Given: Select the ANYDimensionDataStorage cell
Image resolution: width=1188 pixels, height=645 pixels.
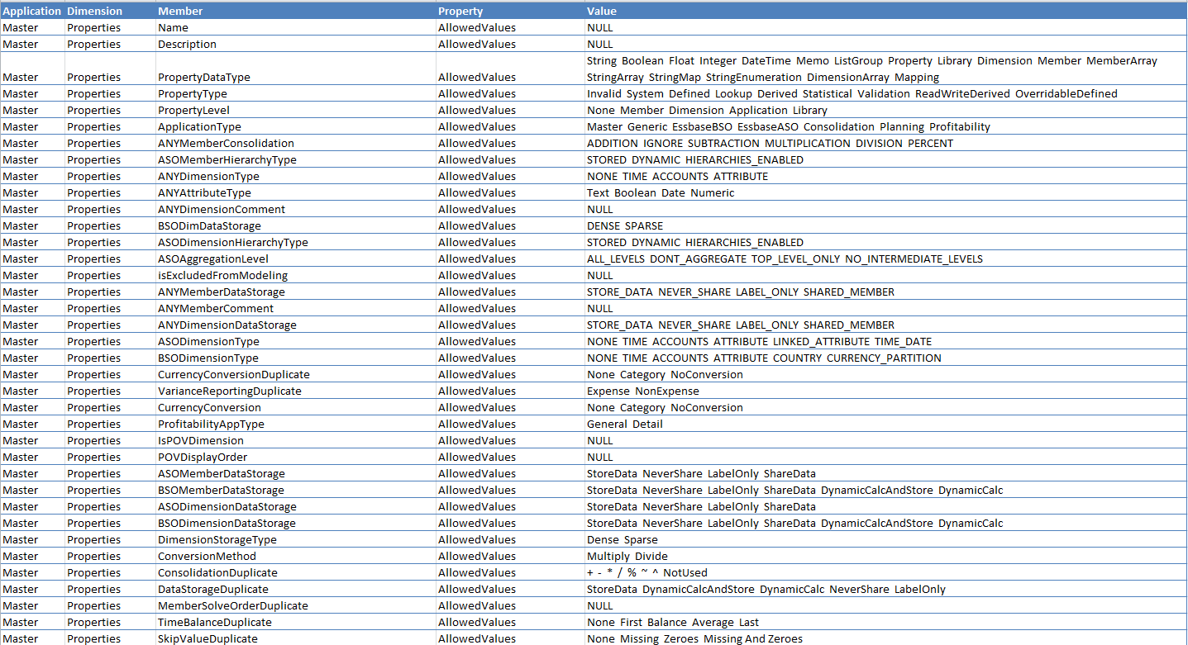Looking at the screenshot, I should (x=295, y=325).
